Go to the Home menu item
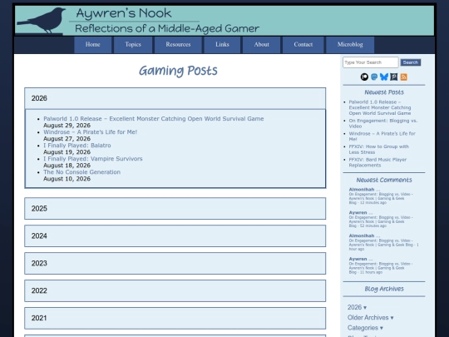 (93, 44)
